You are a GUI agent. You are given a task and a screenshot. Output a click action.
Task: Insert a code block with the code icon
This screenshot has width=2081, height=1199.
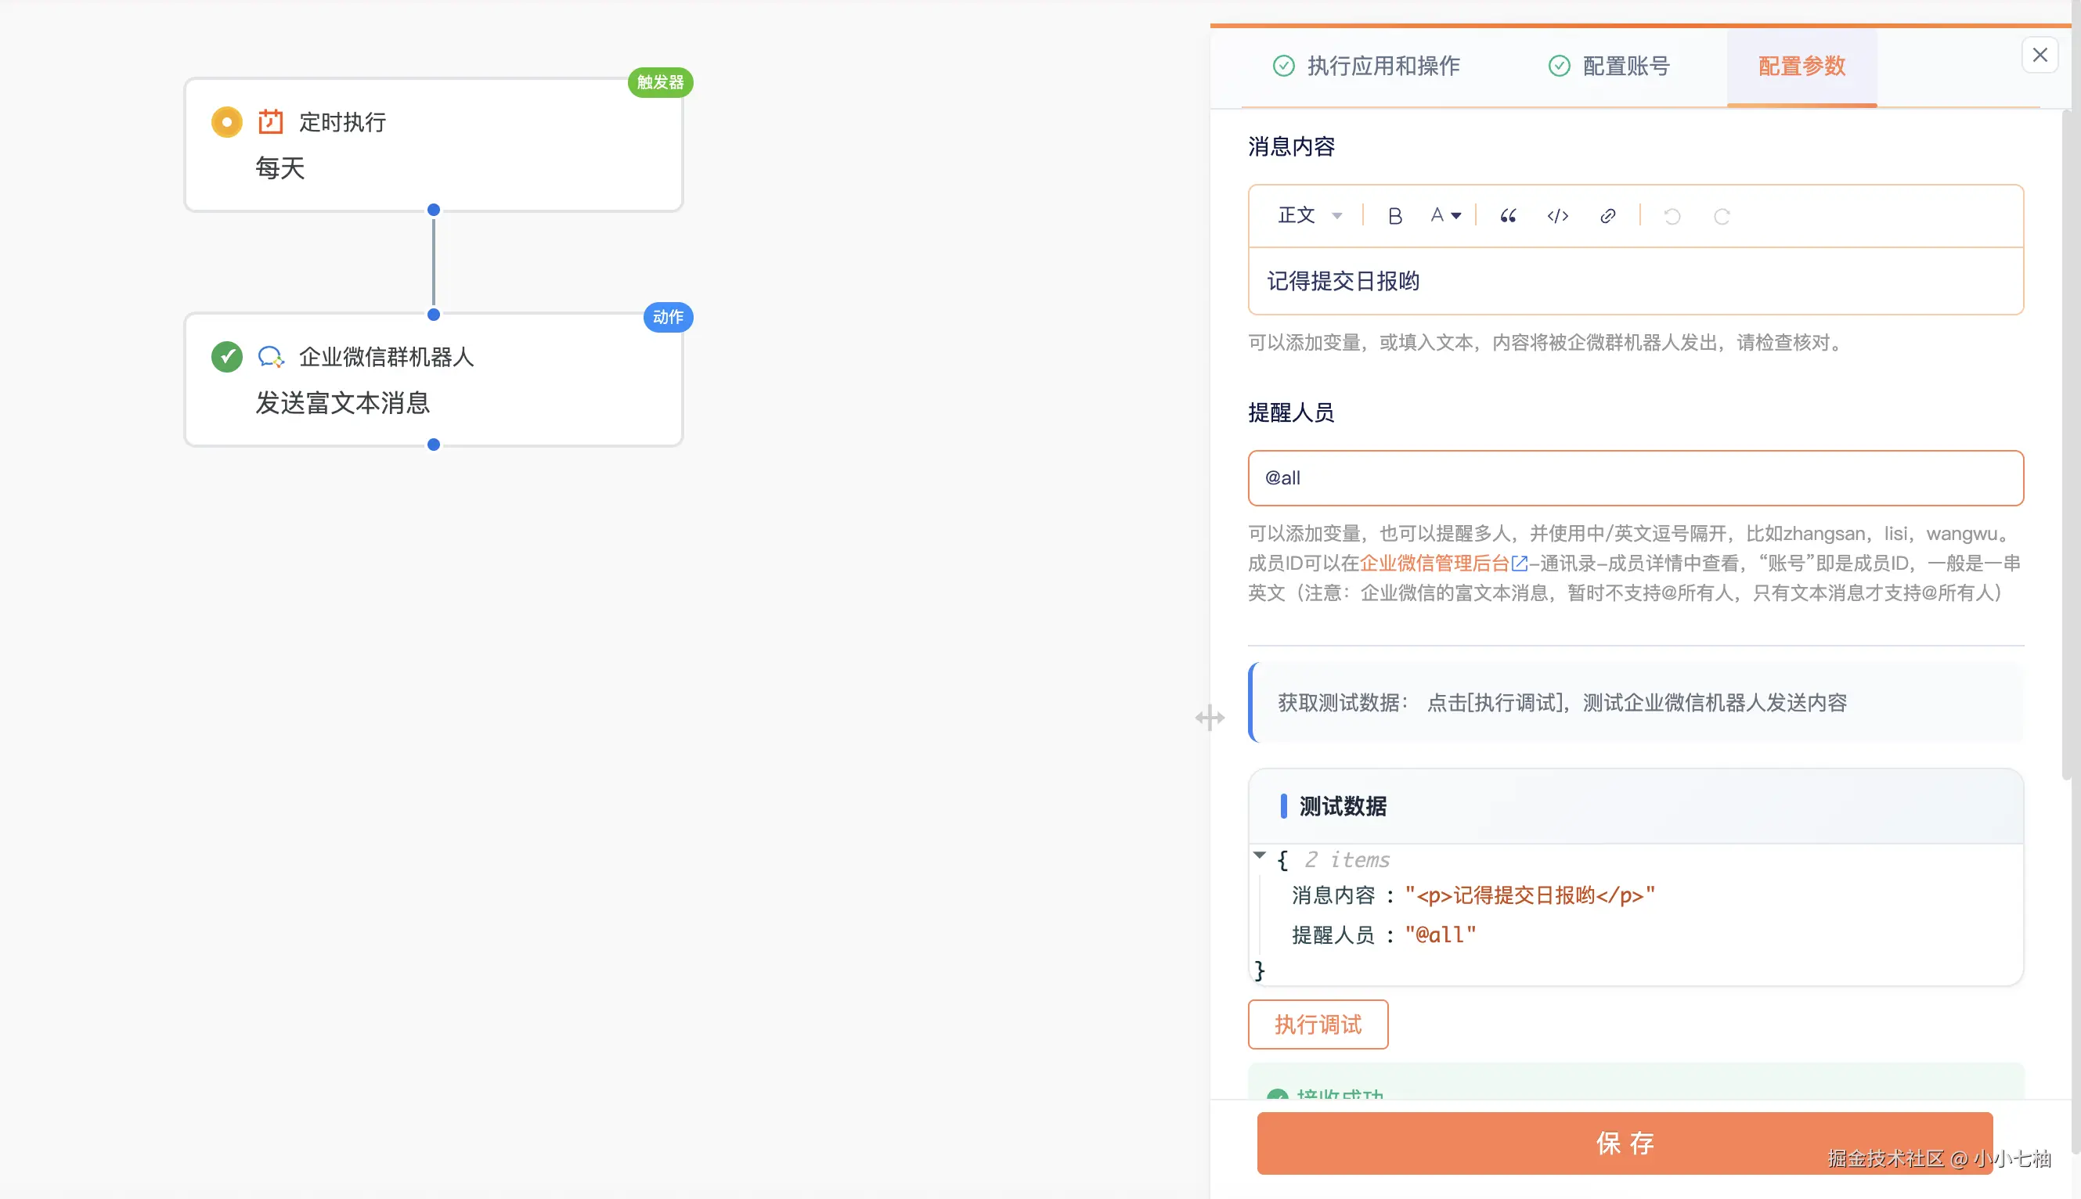[x=1557, y=216]
